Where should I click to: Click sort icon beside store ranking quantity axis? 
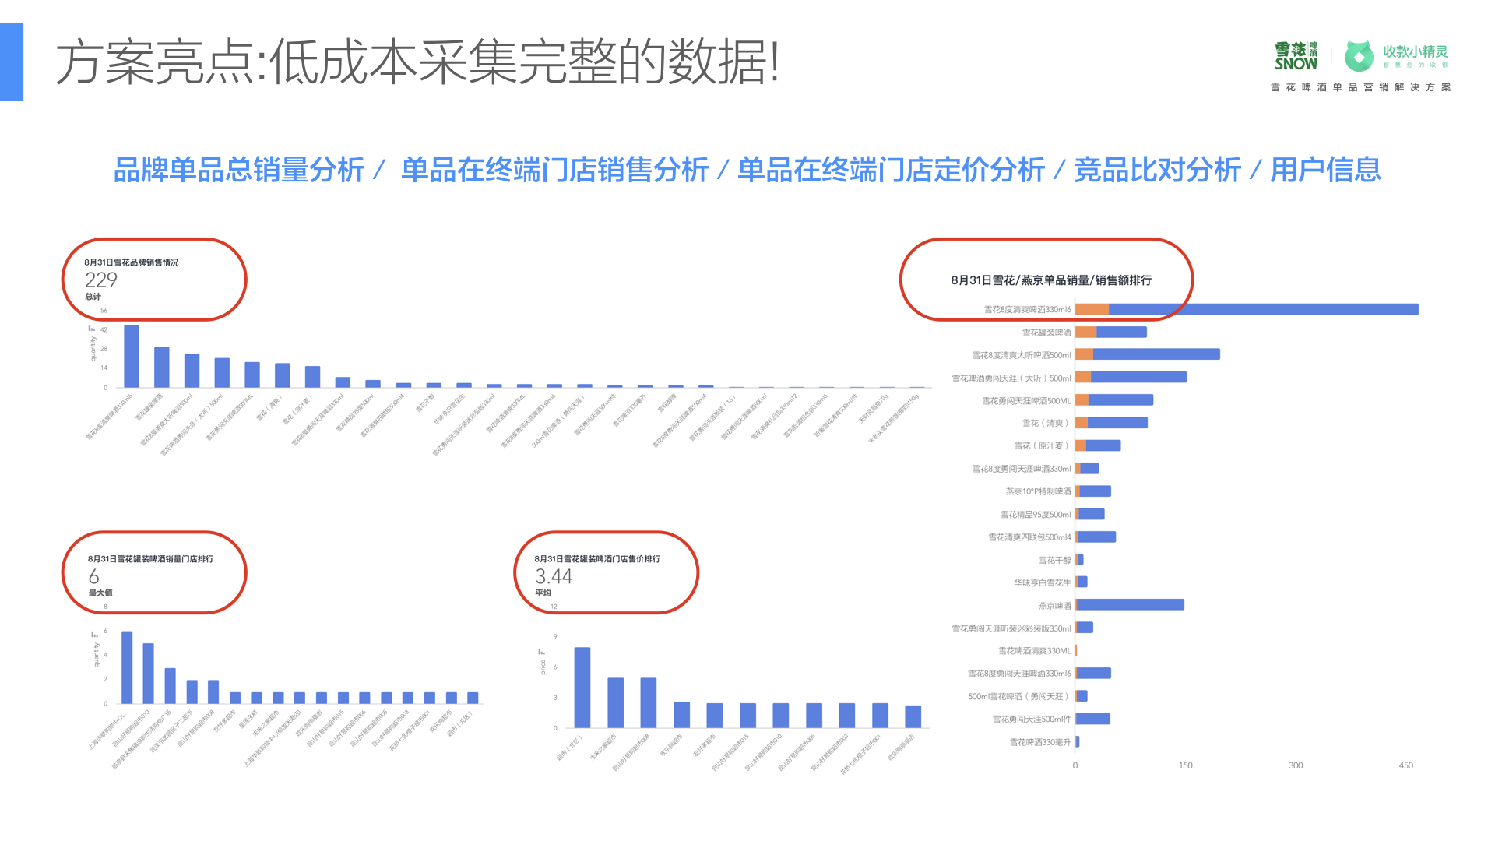pyautogui.click(x=95, y=634)
